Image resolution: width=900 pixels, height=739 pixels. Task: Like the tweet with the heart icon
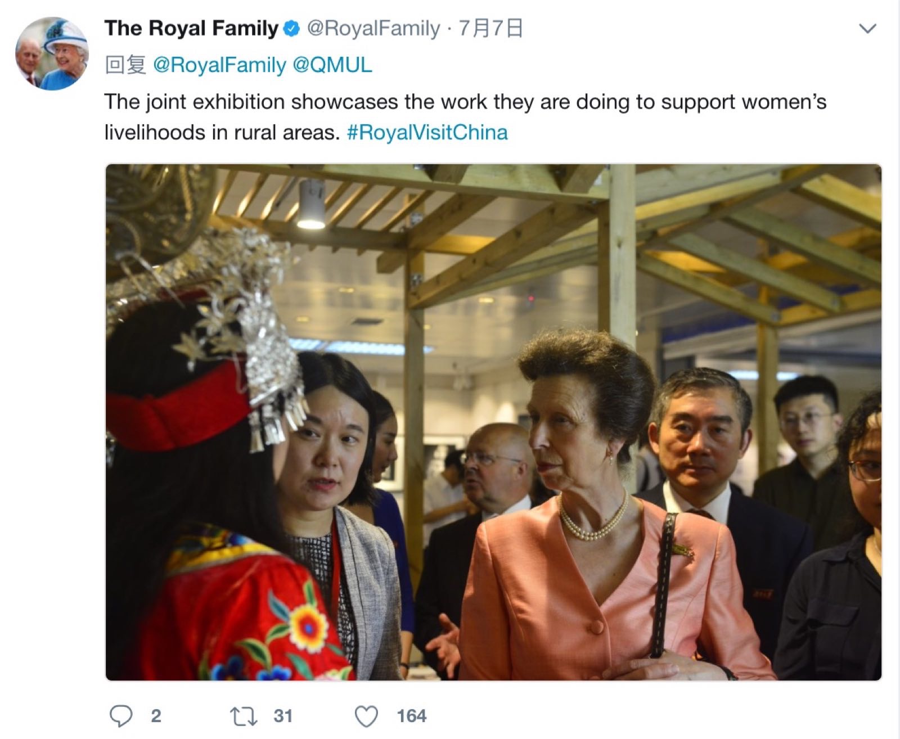[x=367, y=717]
